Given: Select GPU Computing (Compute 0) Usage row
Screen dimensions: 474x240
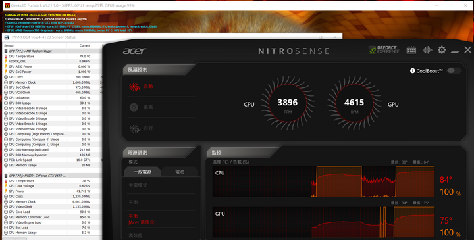Looking at the screenshot, I should tap(51, 139).
